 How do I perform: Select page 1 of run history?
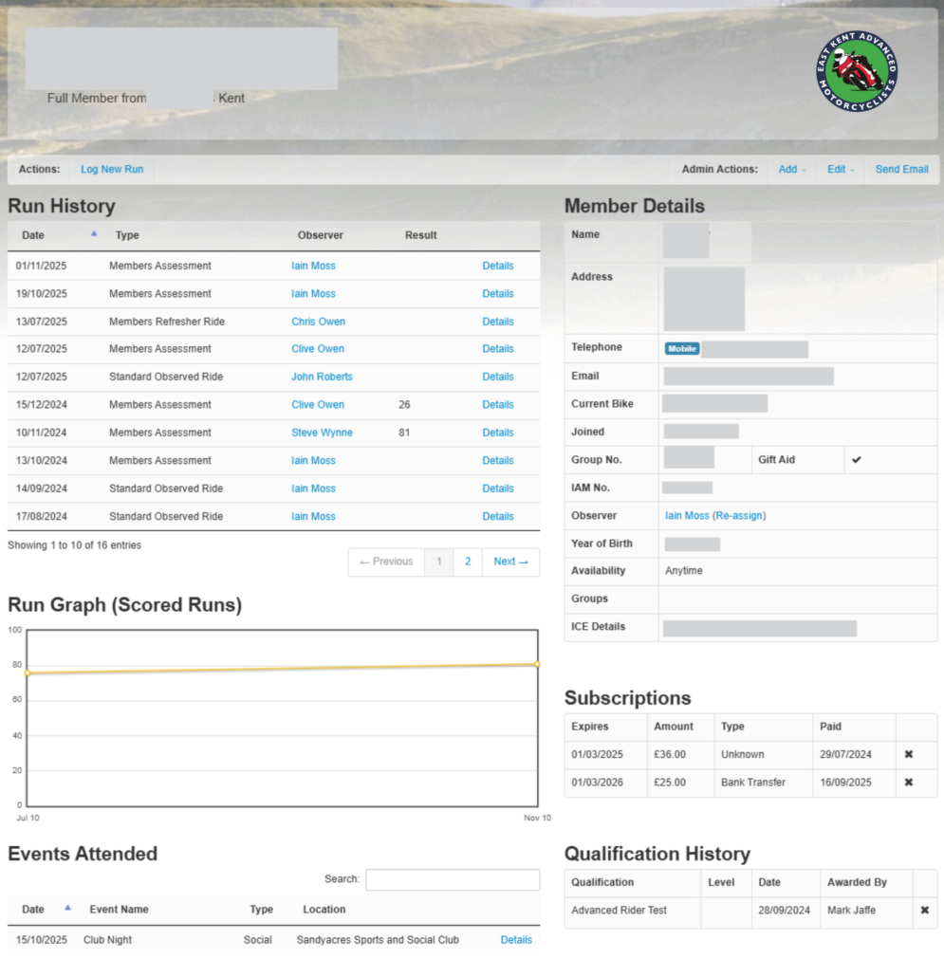[438, 562]
